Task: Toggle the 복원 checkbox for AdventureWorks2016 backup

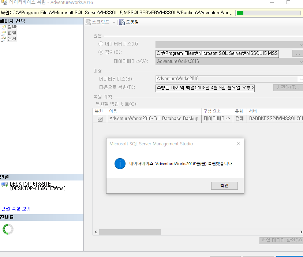Action: pyautogui.click(x=100, y=119)
